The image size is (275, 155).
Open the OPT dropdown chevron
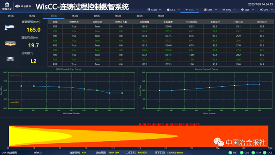(x=272, y=10)
